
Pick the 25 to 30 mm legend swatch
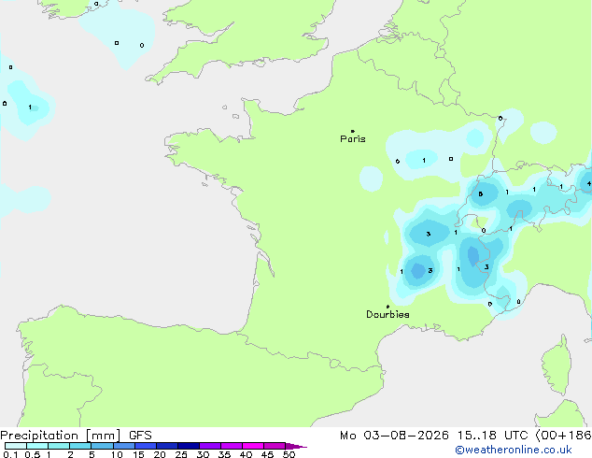pos(188,446)
